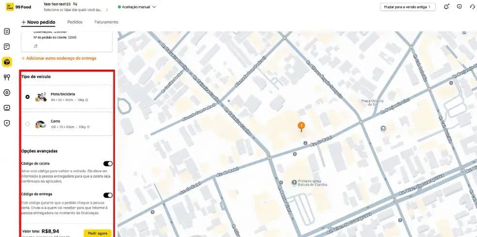Toggle the Código de coleta switch
This screenshot has height=237, width=477.
click(108, 163)
